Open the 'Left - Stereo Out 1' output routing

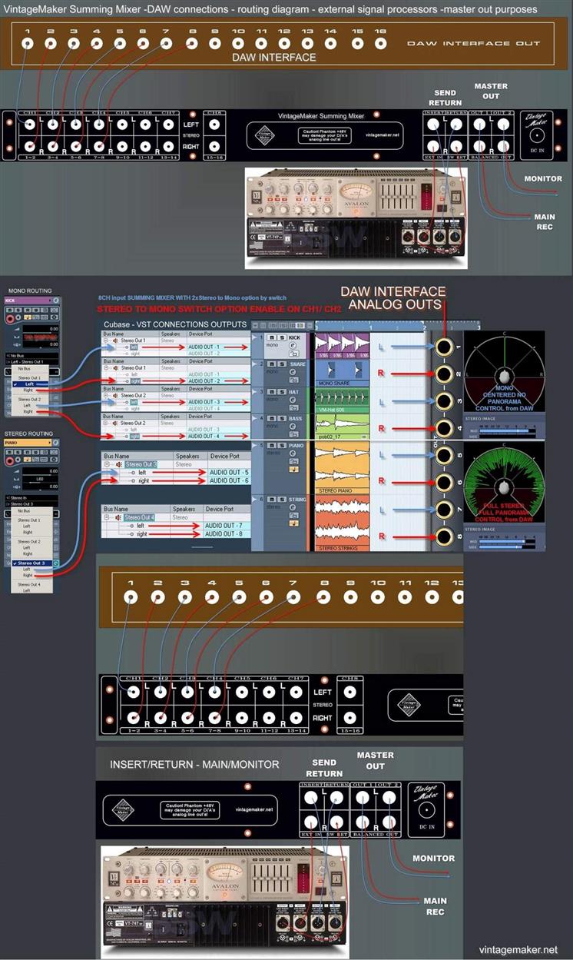(x=31, y=362)
